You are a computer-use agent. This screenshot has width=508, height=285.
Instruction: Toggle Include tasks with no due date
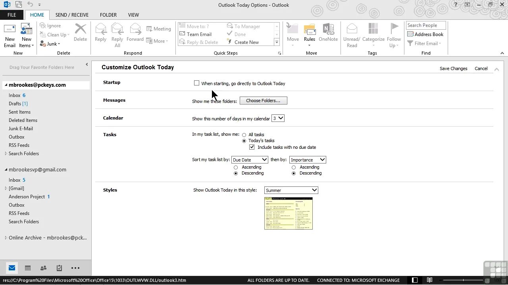252,147
